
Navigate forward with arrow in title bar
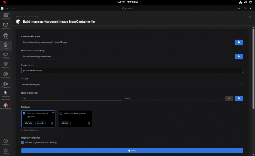(x=13, y=9)
